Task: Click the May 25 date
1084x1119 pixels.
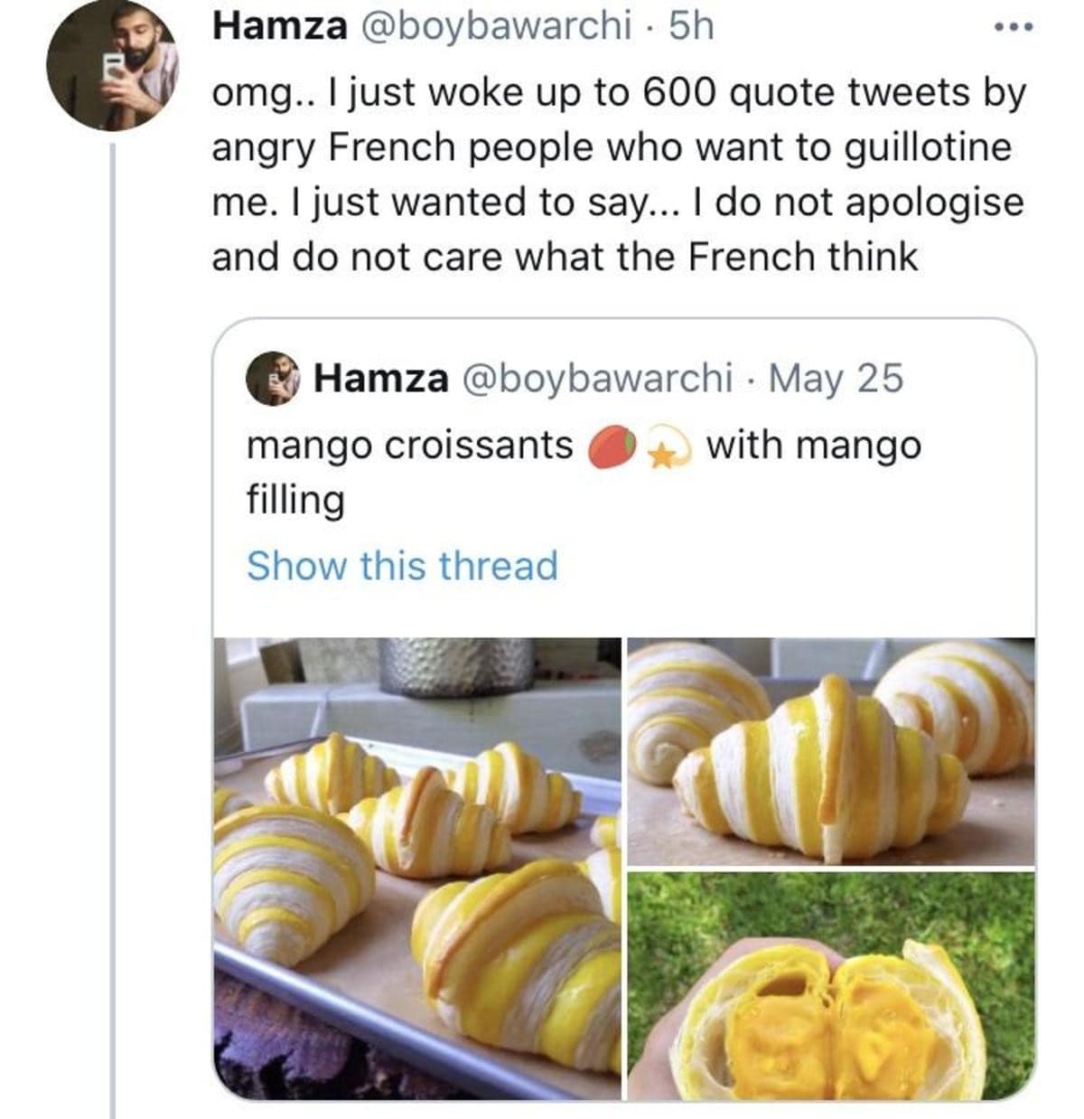Action: pos(836,378)
